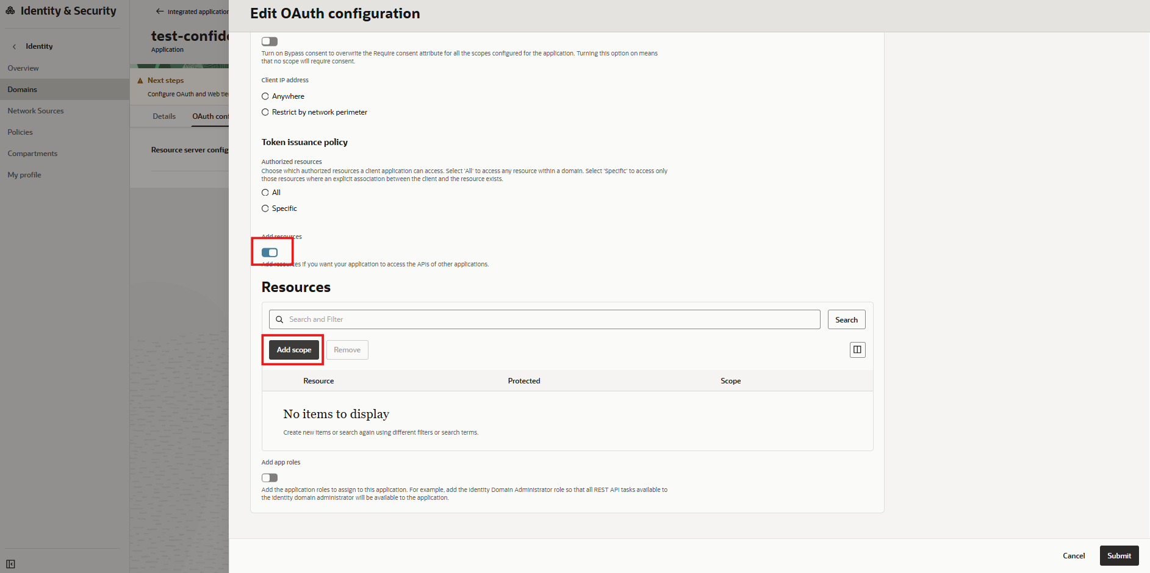Enable the Add app roles switch

(x=270, y=478)
